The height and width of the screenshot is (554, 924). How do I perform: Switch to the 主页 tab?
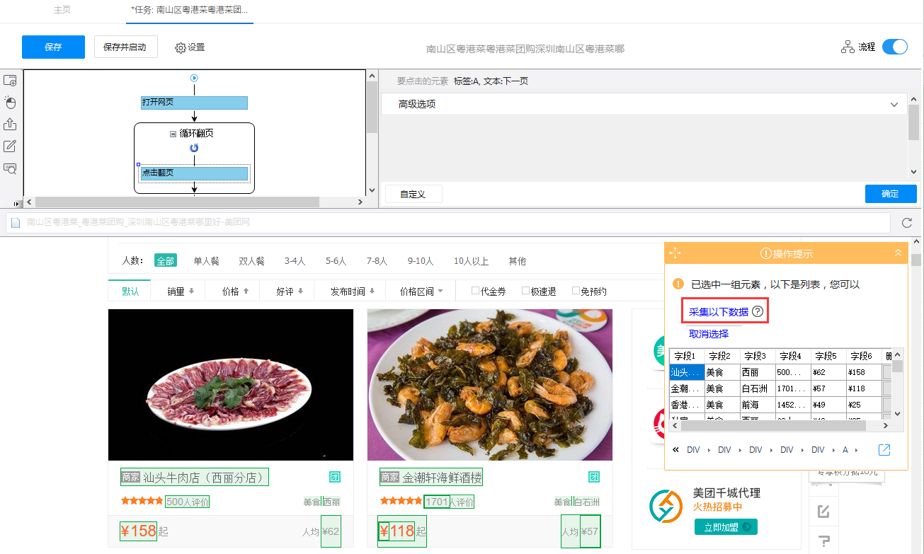tap(62, 11)
